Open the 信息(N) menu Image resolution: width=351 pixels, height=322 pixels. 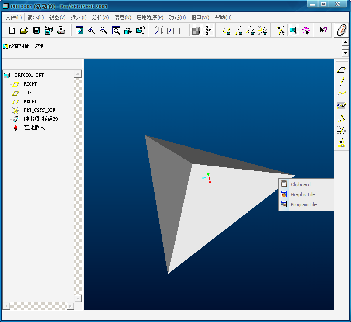(122, 17)
